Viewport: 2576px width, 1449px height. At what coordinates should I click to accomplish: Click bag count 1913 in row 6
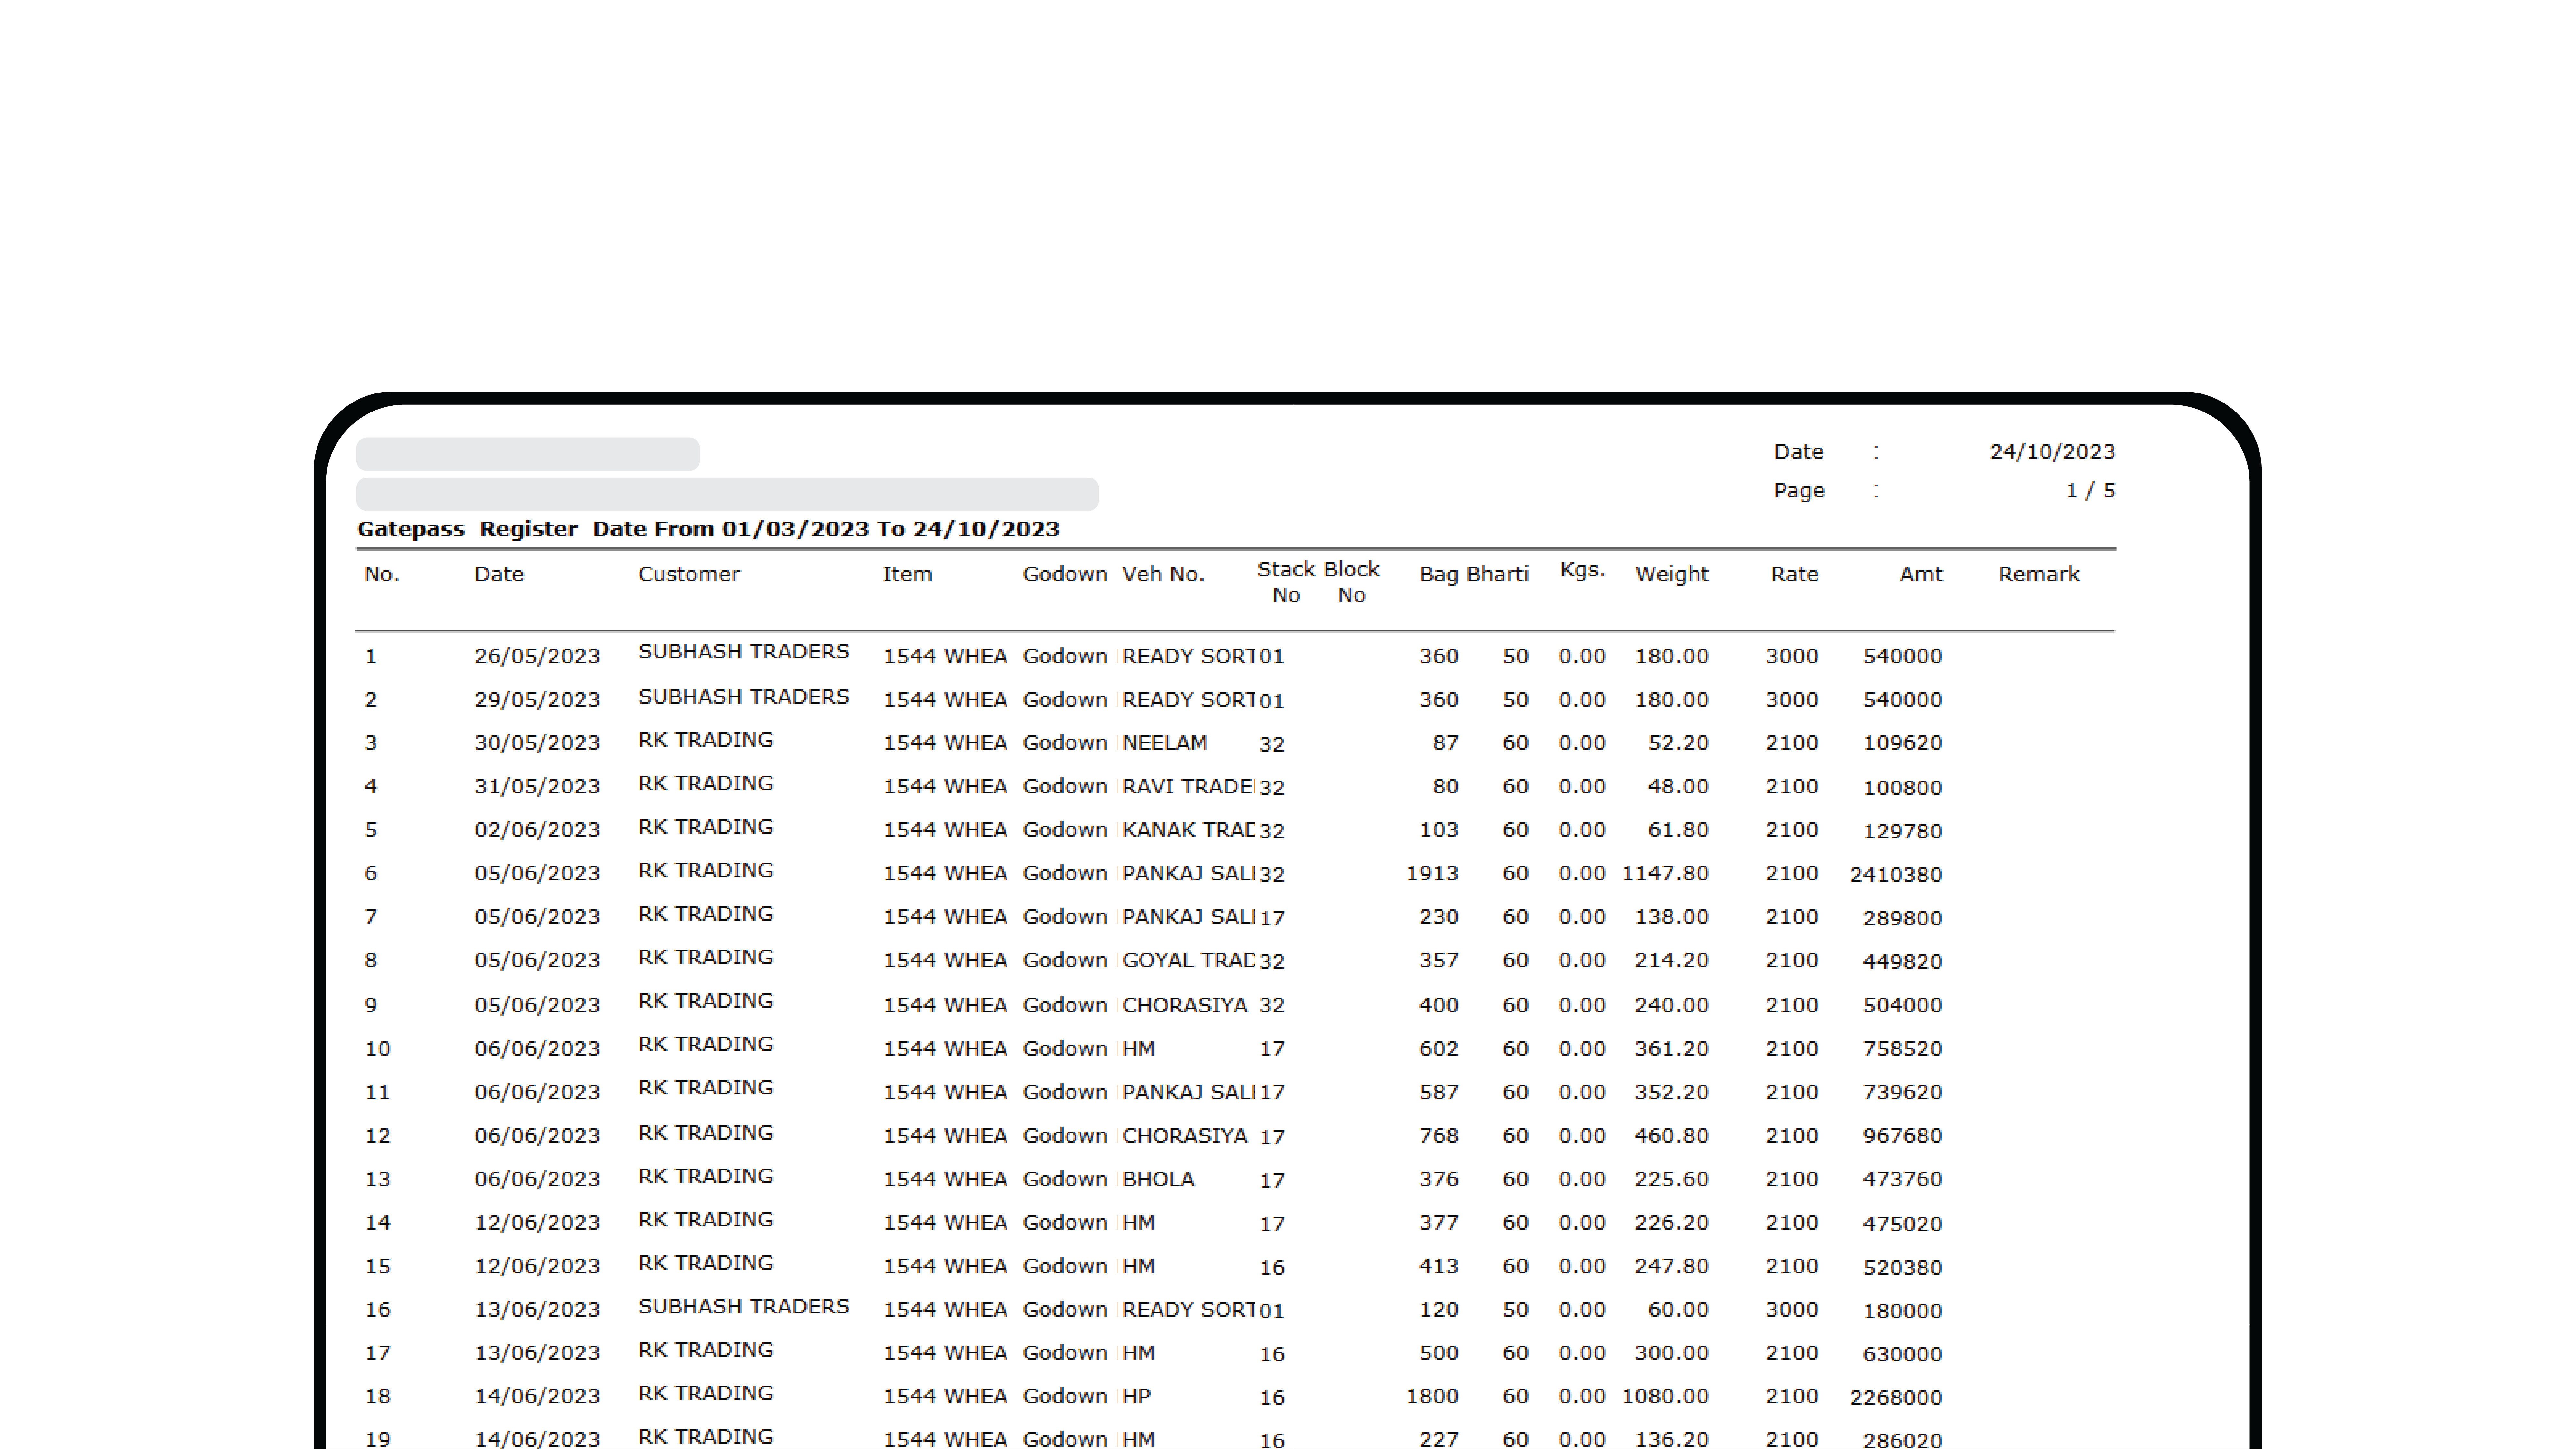tap(1432, 874)
